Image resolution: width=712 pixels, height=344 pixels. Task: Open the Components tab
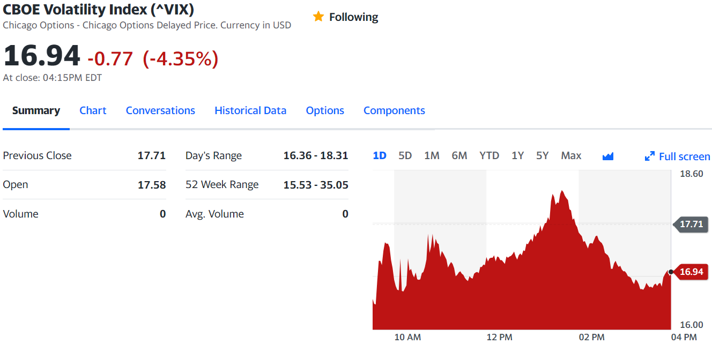pos(394,110)
